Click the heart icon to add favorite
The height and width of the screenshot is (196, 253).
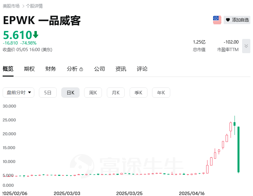coord(228,20)
